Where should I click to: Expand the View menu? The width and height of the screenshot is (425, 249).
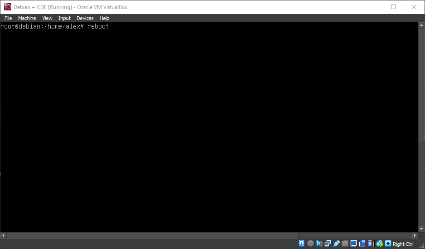click(47, 18)
